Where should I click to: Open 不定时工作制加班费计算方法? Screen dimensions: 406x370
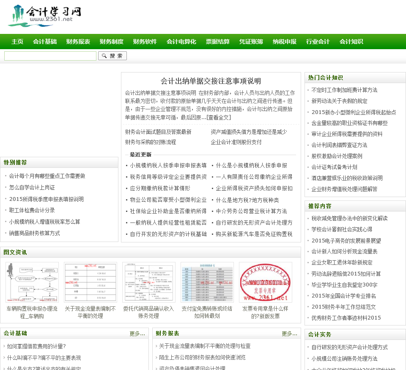click(344, 90)
